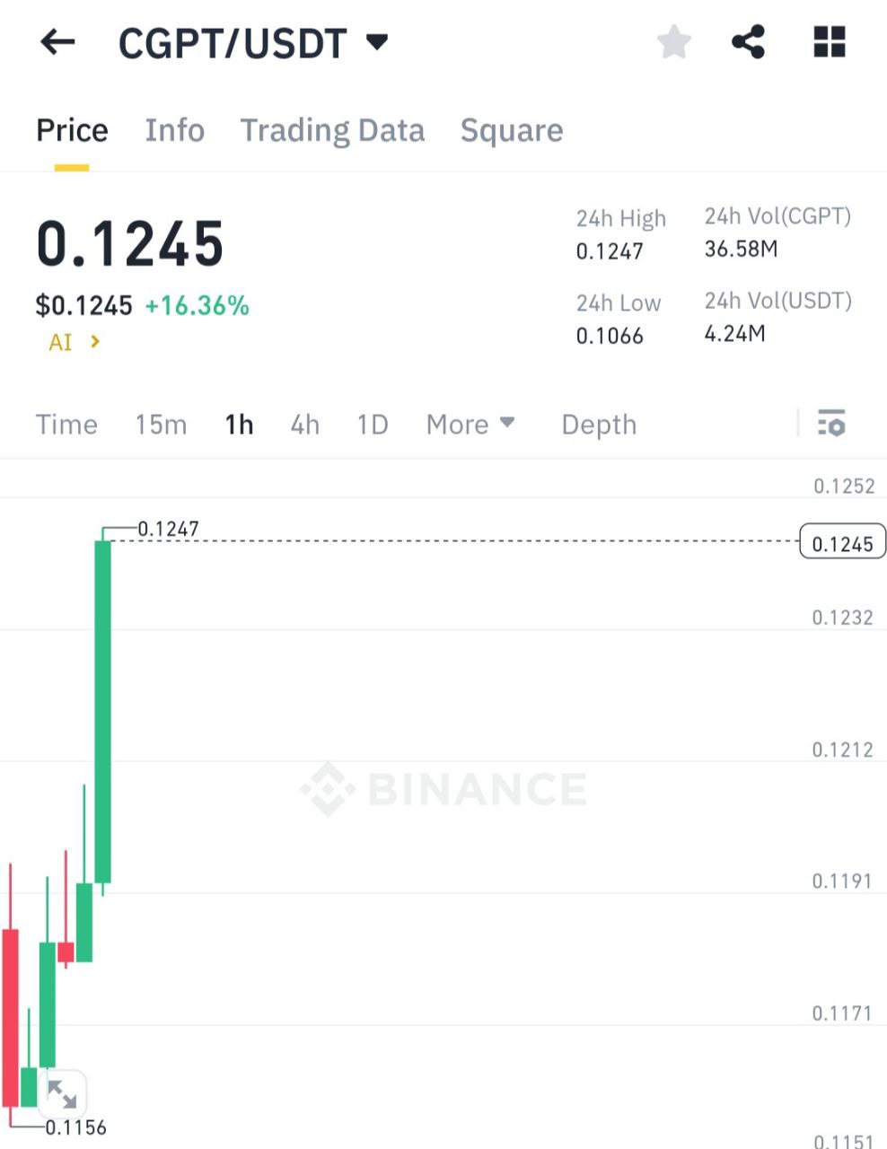Select the 4h chart interval
The height and width of the screenshot is (1149, 887).
305,424
